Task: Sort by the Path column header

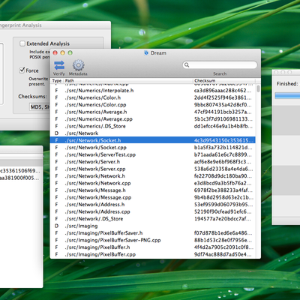Action: (128, 81)
